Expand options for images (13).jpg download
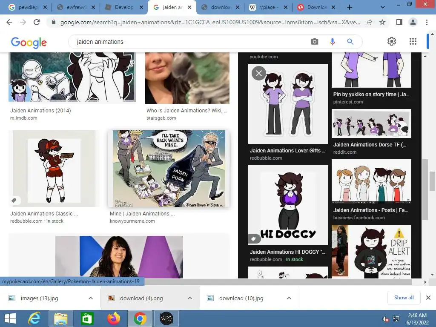The height and width of the screenshot is (327, 436). pos(90,298)
